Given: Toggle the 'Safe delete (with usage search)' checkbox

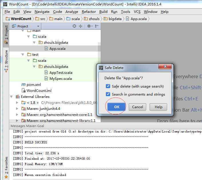Looking at the screenshot, I should [108, 86].
